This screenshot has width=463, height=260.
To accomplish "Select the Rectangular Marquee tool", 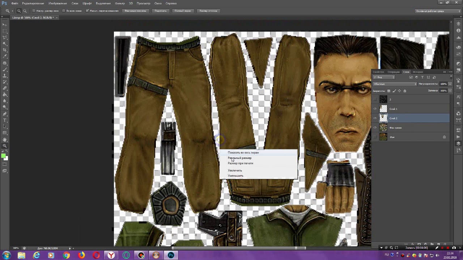I will [x=5, y=31].
